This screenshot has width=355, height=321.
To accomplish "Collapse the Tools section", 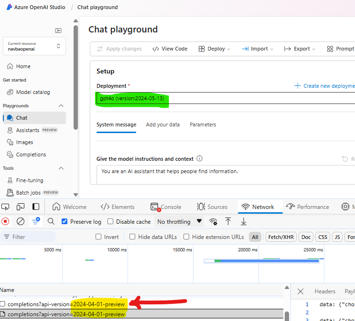I will click(61, 168).
